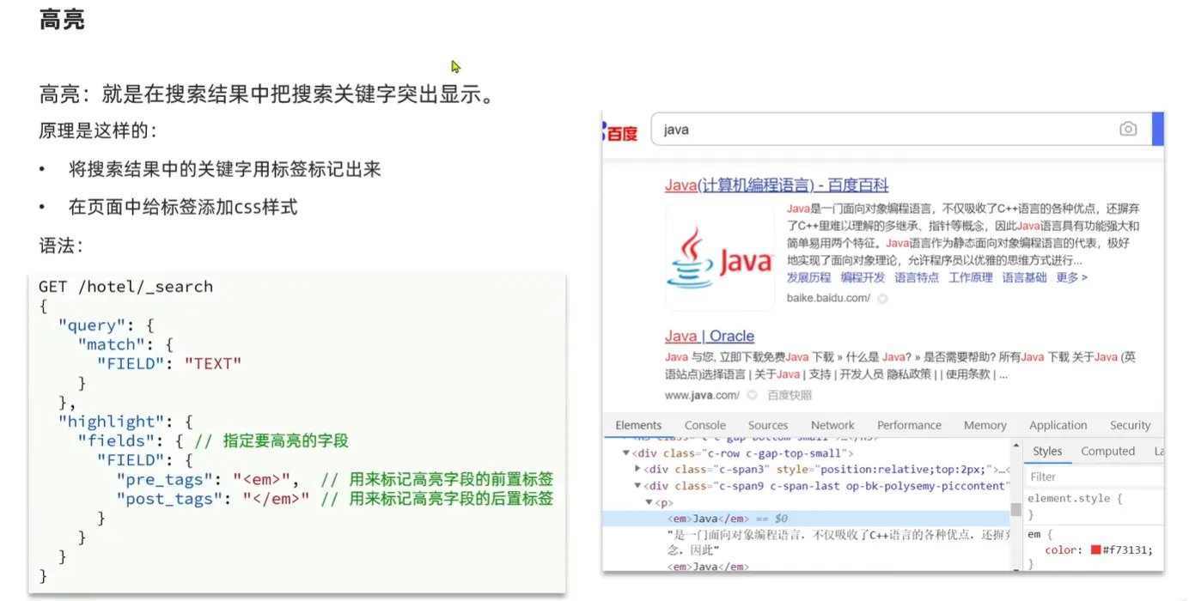Click the red #f73131 color swatch
Viewport: 1189px width, 601px height.
[x=1095, y=550]
